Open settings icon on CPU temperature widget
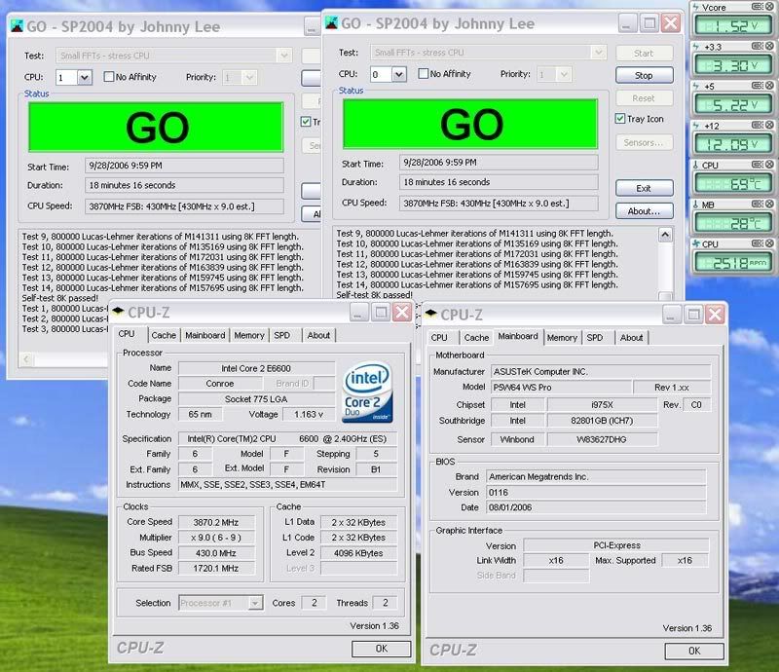 coord(759,166)
